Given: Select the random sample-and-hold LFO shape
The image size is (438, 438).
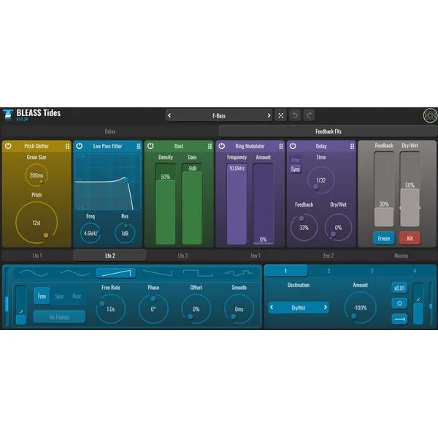Looking at the screenshot, I should (x=238, y=273).
